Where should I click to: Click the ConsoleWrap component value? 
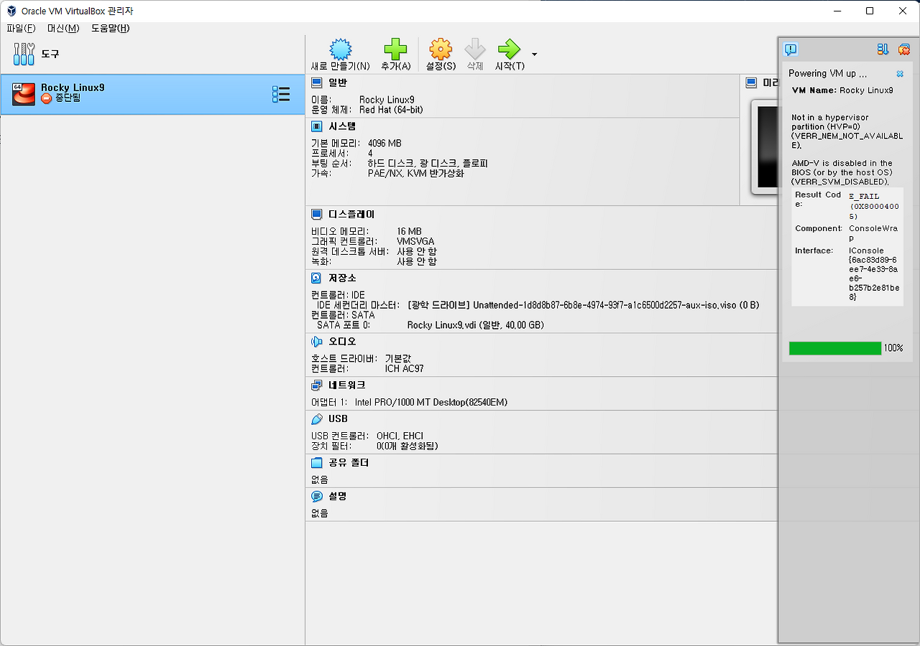[x=873, y=233]
